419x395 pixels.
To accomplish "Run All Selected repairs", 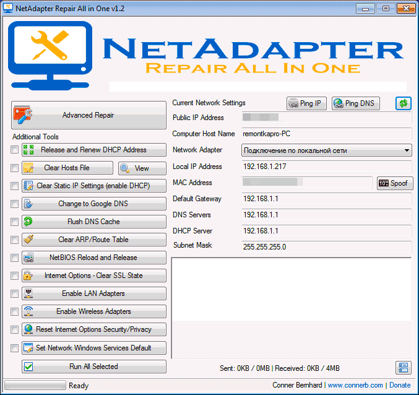I will [x=94, y=367].
